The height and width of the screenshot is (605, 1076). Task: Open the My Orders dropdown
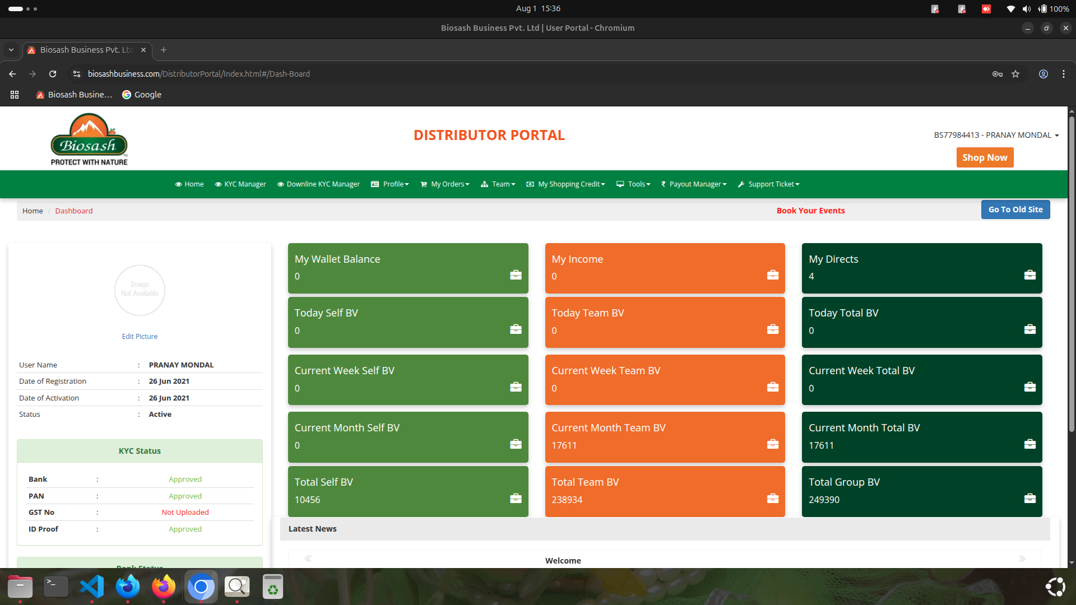click(x=449, y=184)
